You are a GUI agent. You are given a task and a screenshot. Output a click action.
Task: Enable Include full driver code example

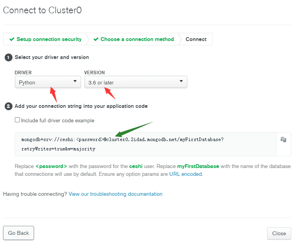click(x=18, y=120)
